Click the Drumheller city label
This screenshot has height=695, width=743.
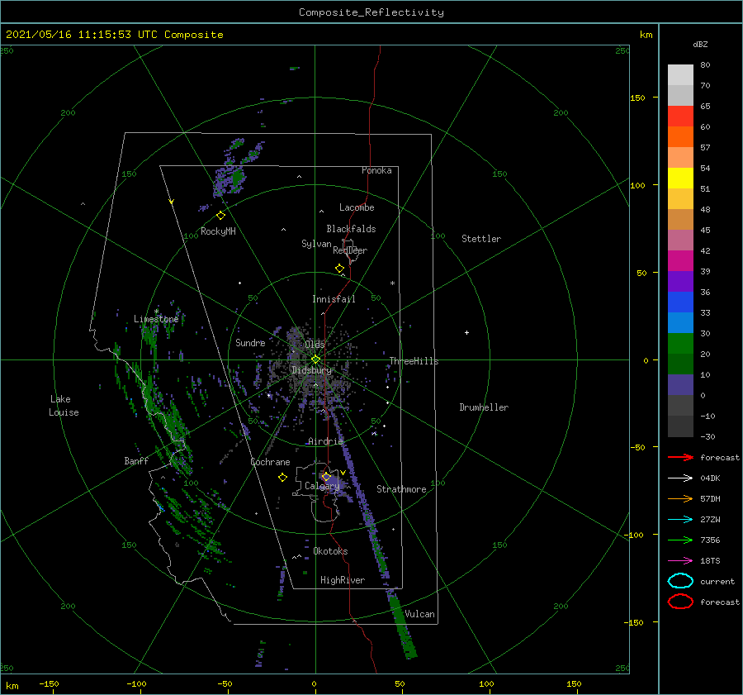point(484,407)
